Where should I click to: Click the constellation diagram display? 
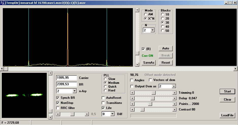tap(24, 95)
